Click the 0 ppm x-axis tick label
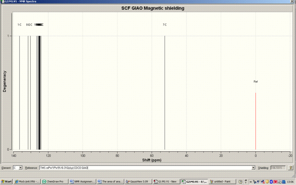This screenshot has width=296, height=185. pos(256,156)
